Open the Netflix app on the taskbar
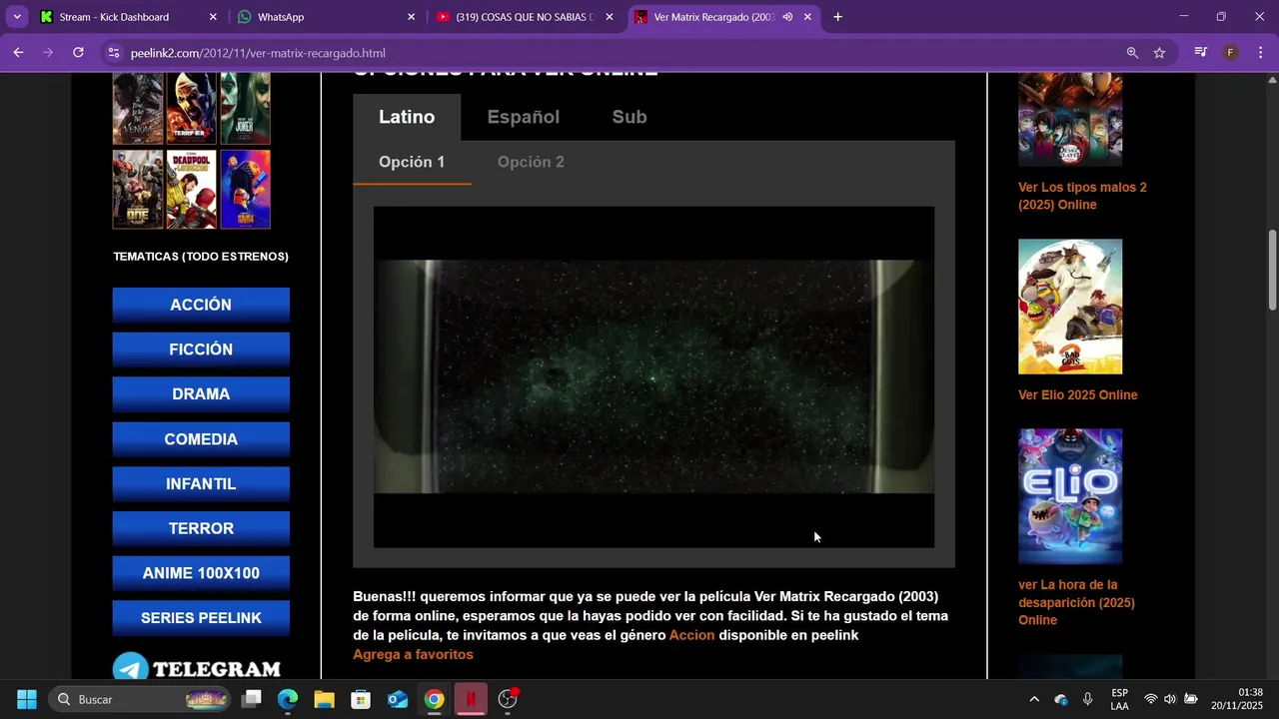 pos(471,699)
